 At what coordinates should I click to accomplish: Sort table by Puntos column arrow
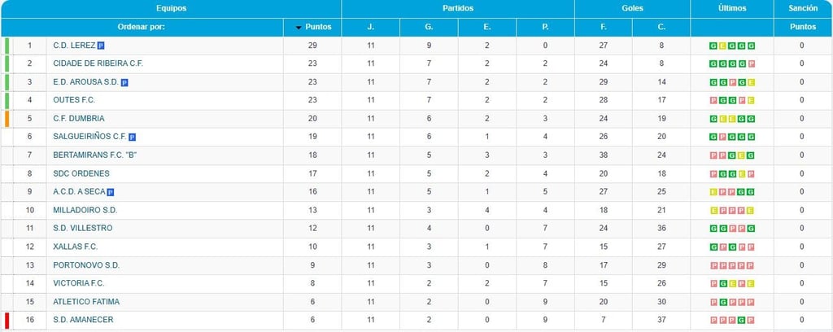pos(299,28)
